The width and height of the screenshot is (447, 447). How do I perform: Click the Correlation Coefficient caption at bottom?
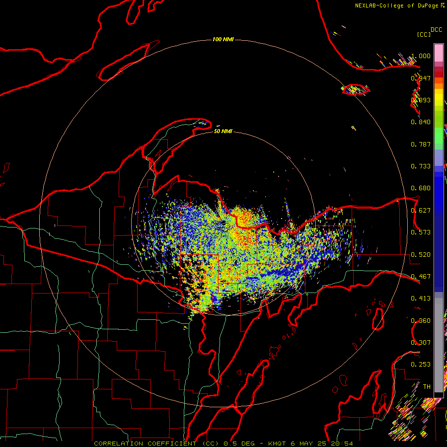click(223, 444)
